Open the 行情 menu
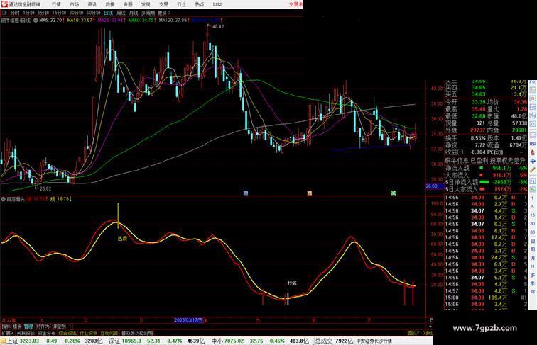This screenshot has height=345, width=537. [x=57, y=4]
